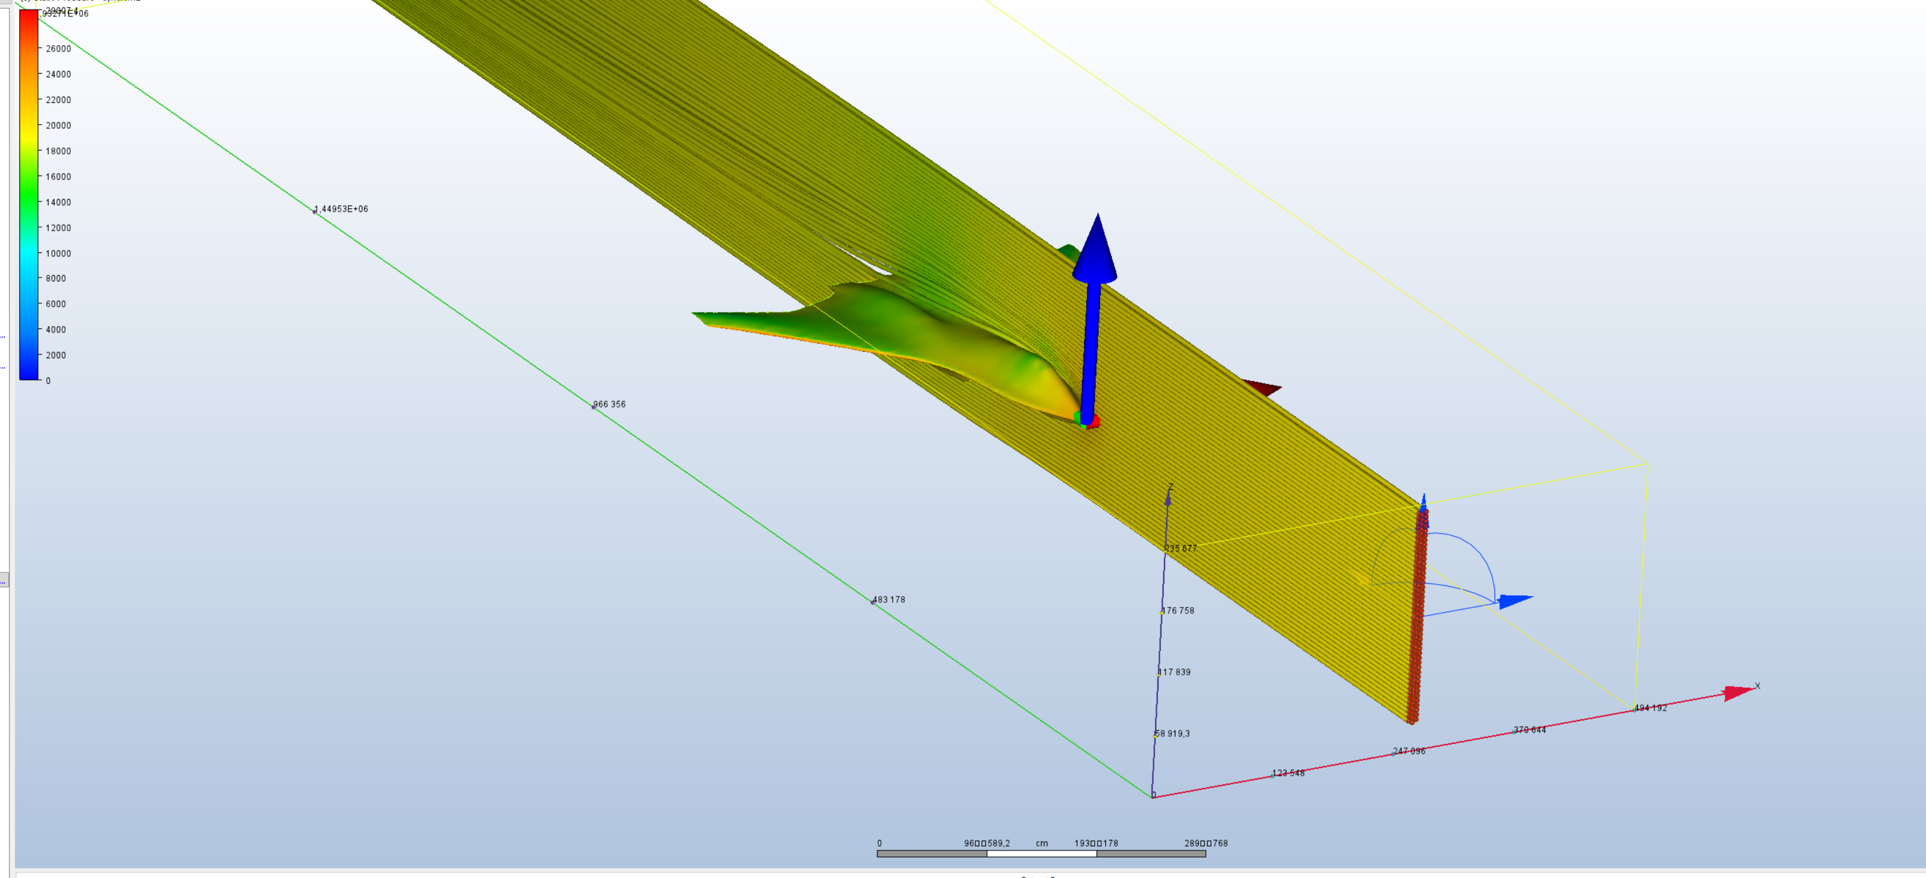Click the centimeter scale bar
This screenshot has height=878, width=1926.
pos(1041,853)
